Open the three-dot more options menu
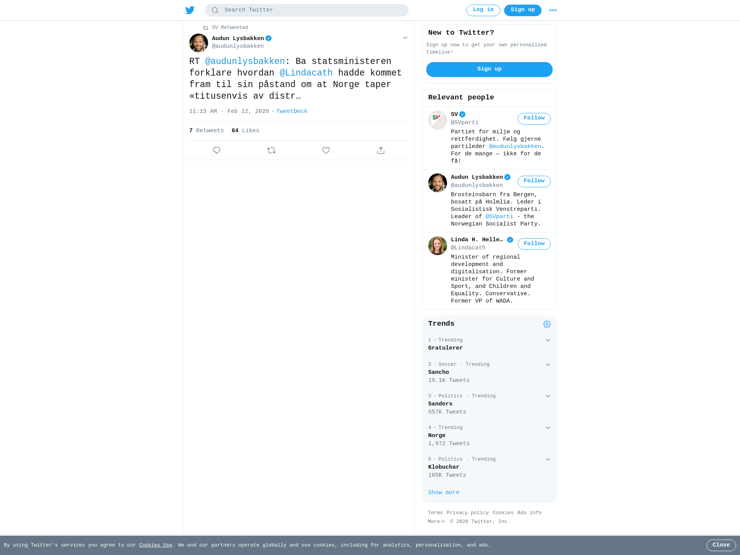 (553, 10)
